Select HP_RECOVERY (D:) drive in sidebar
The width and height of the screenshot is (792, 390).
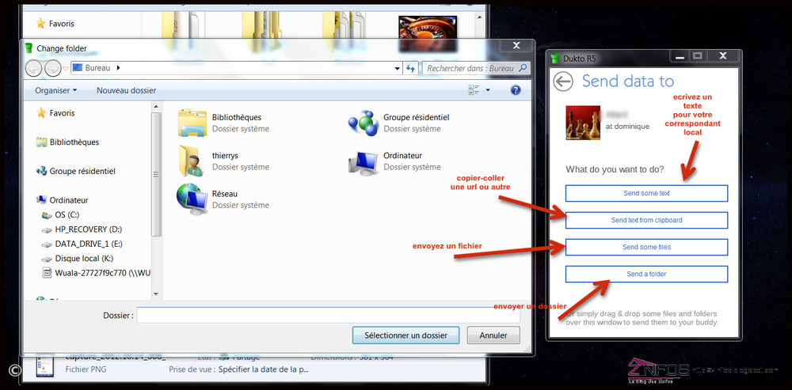[89, 229]
